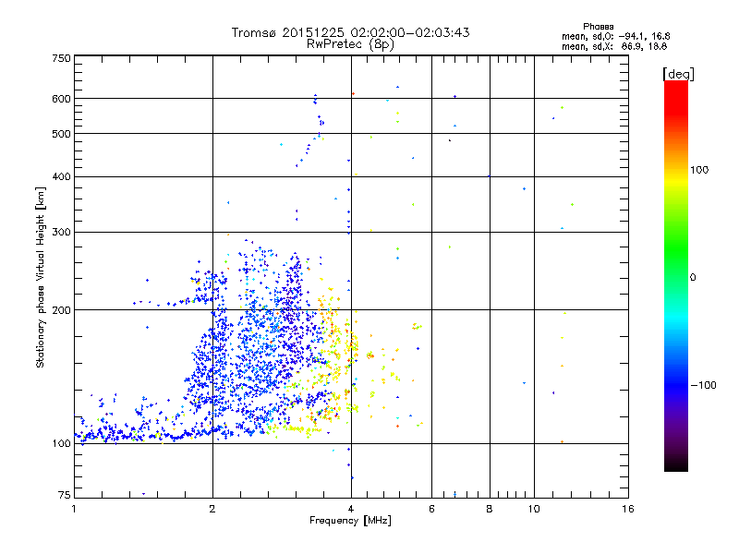Click the x-axis tick label '4'
739x554 pixels.
click(351, 509)
